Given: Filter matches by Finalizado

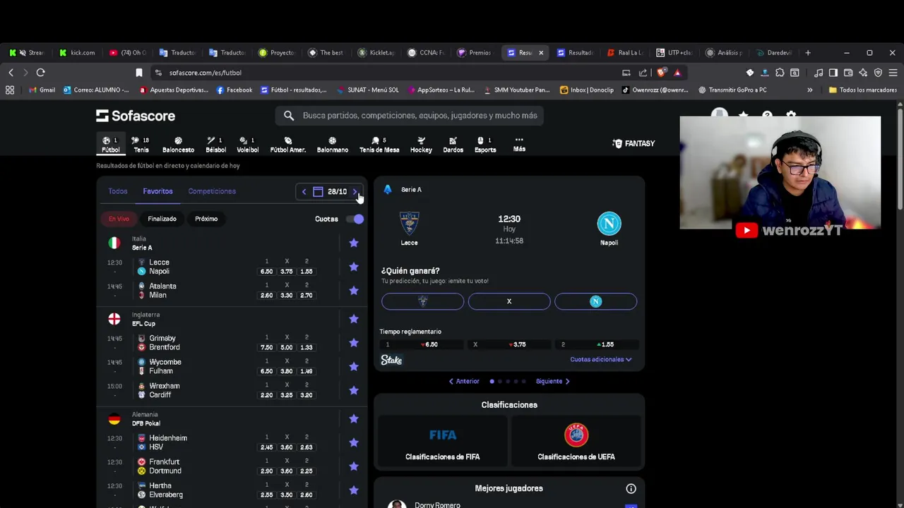Looking at the screenshot, I should click(162, 219).
